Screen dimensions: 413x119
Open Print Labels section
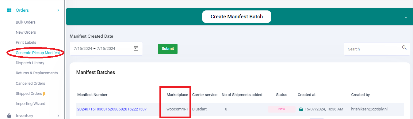click(26, 43)
